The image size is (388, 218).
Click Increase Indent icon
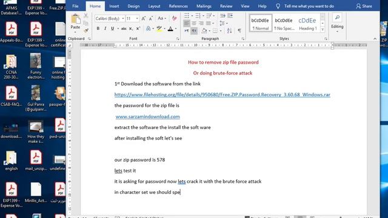[230, 16]
